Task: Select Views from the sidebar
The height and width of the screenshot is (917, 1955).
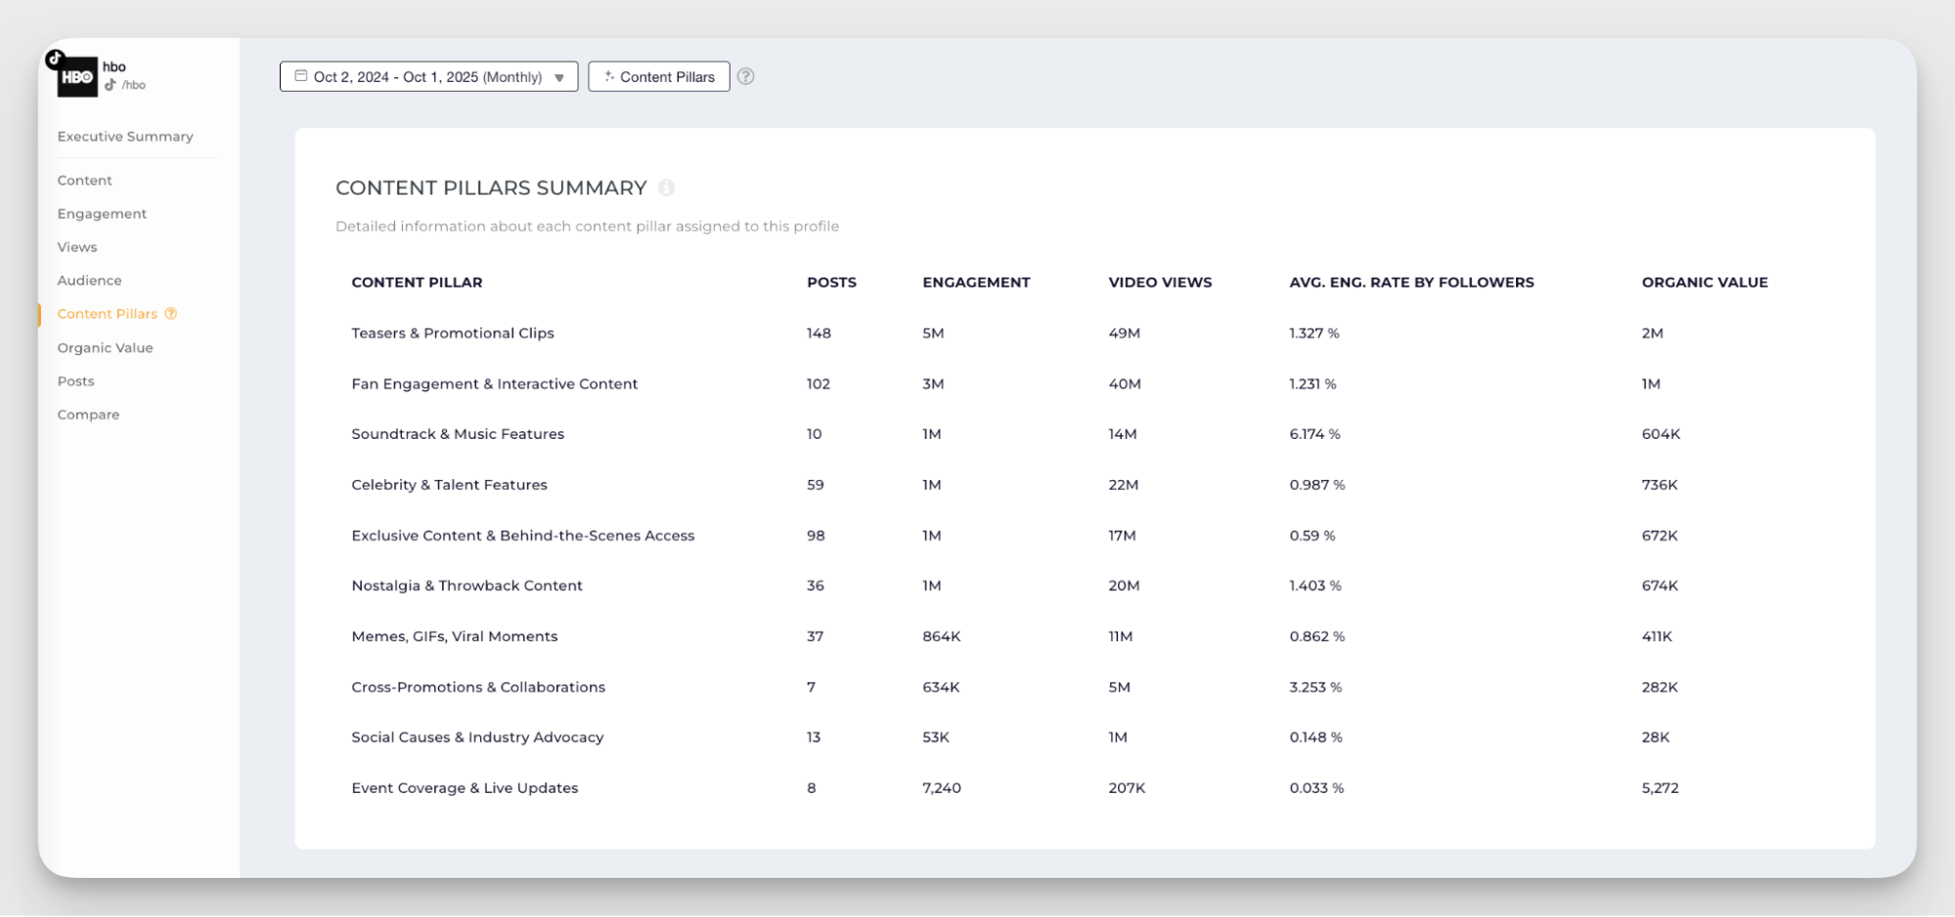Action: [77, 247]
